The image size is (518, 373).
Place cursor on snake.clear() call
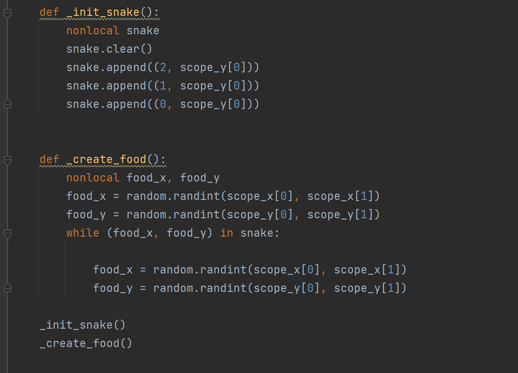click(109, 49)
